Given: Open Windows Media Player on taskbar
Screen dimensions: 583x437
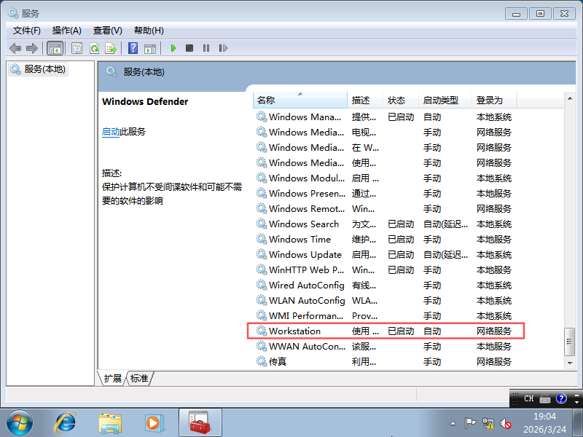Looking at the screenshot, I should 154,423.
